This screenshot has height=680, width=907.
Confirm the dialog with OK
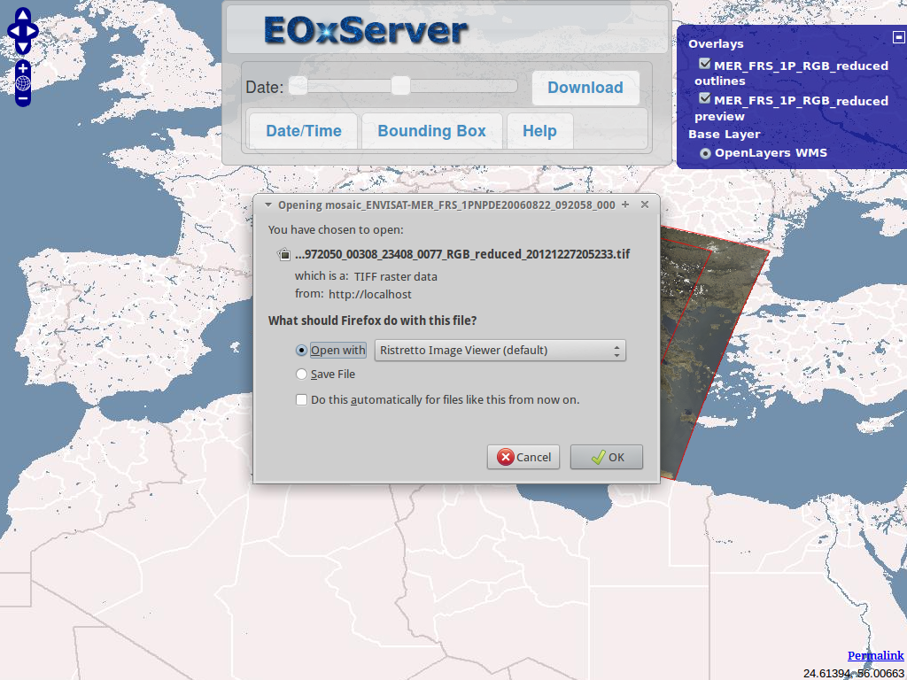coord(607,457)
